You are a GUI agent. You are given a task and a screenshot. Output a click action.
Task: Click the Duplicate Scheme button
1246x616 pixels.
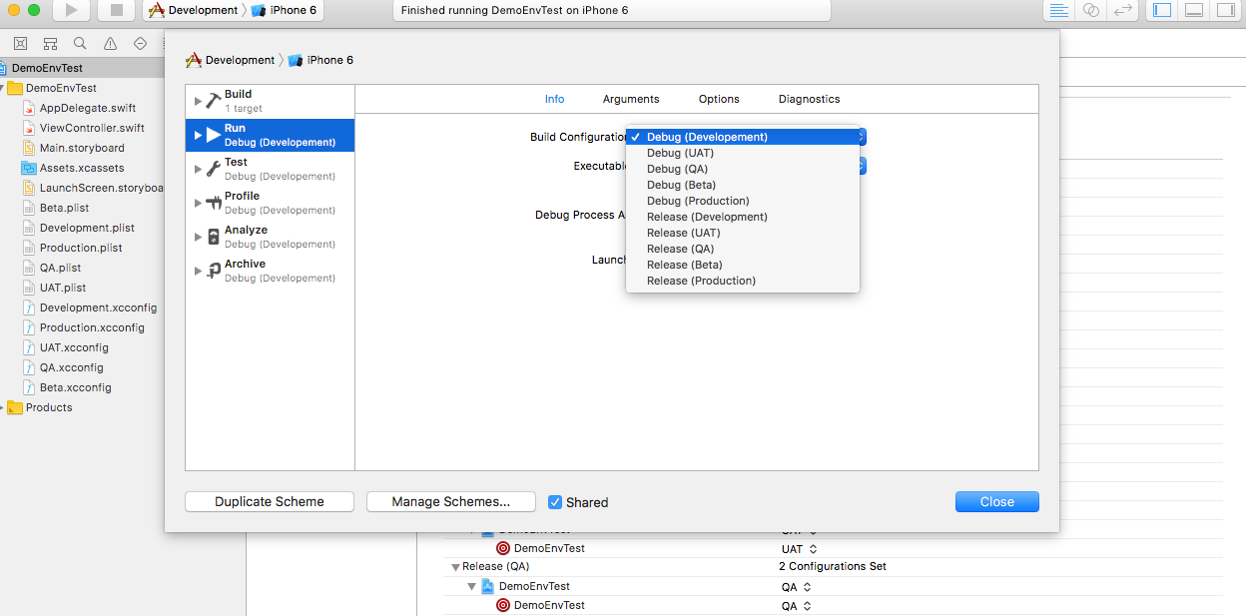[270, 502]
